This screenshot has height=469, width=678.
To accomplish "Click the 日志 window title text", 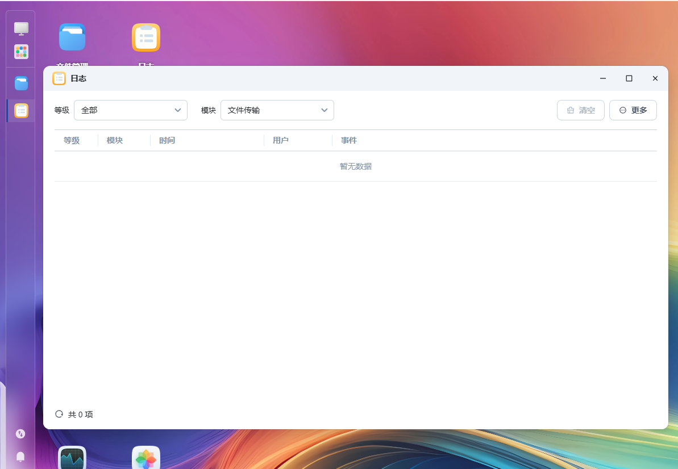I will [x=78, y=78].
